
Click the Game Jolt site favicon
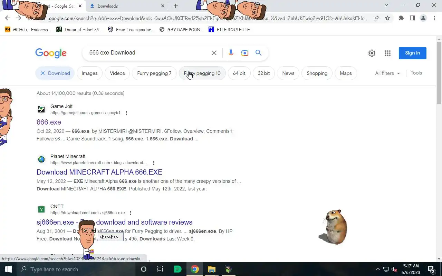click(x=41, y=109)
